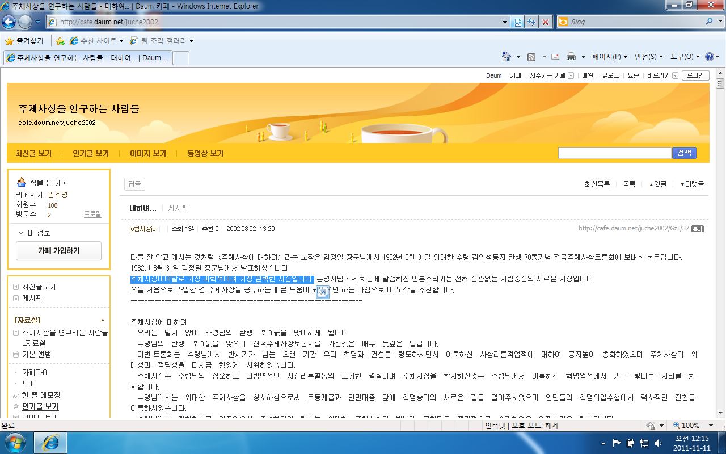Click the Home page icon in toolbar
The height and width of the screenshot is (454, 726).
click(506, 57)
